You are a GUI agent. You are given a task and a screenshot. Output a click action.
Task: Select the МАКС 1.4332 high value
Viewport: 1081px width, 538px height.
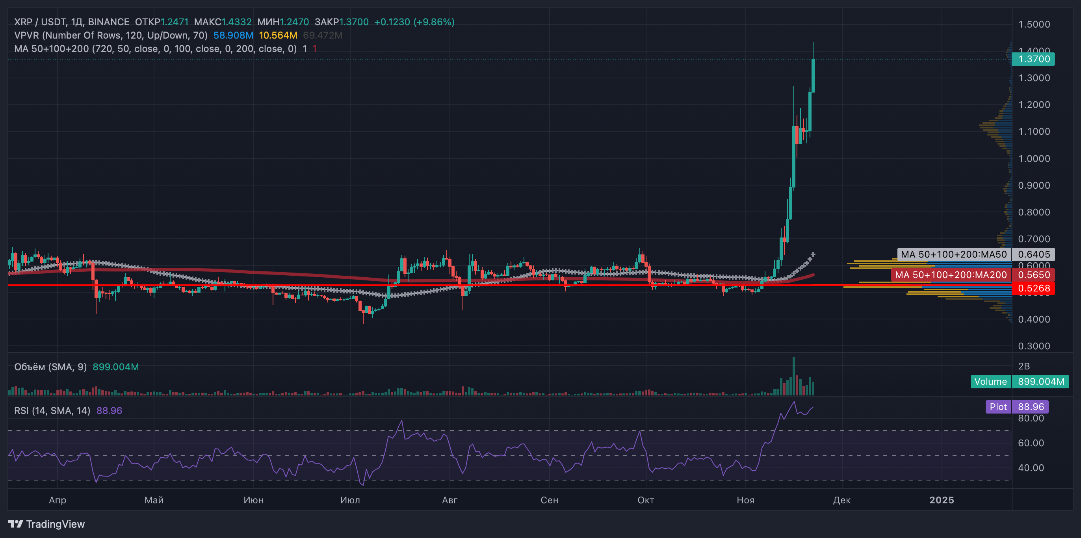[x=223, y=22]
